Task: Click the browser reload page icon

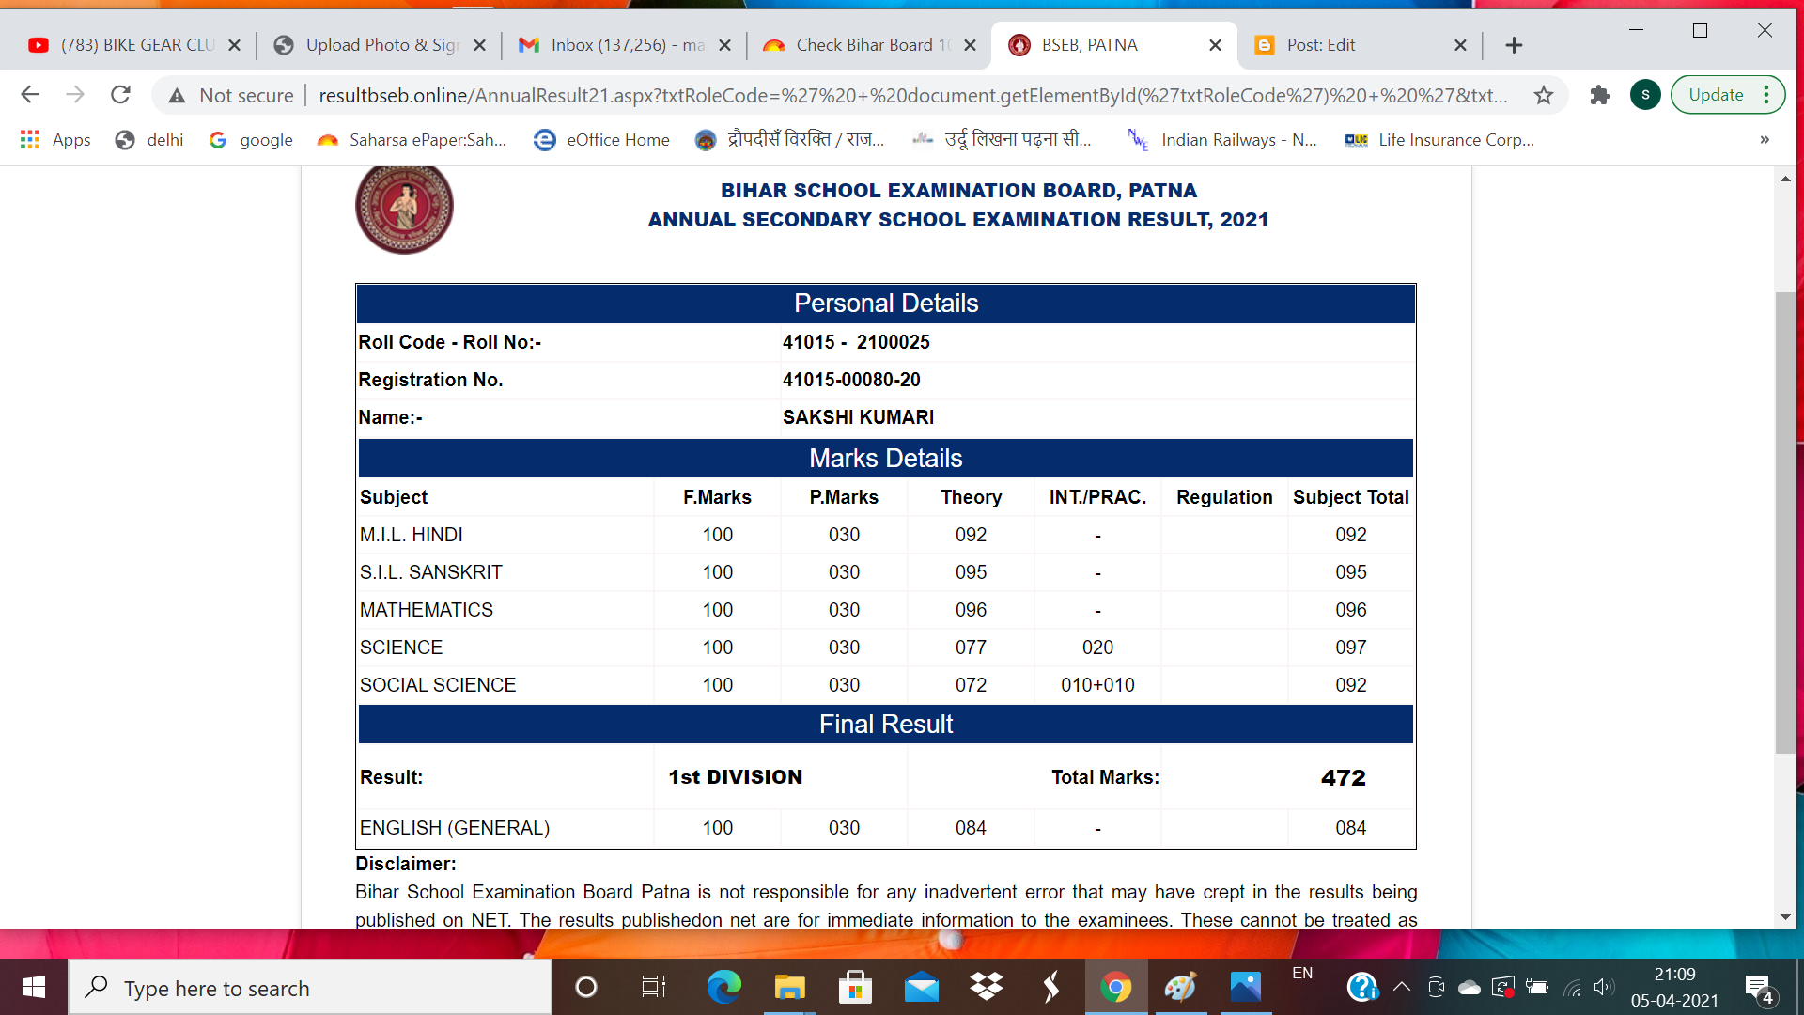Action: pyautogui.click(x=120, y=95)
